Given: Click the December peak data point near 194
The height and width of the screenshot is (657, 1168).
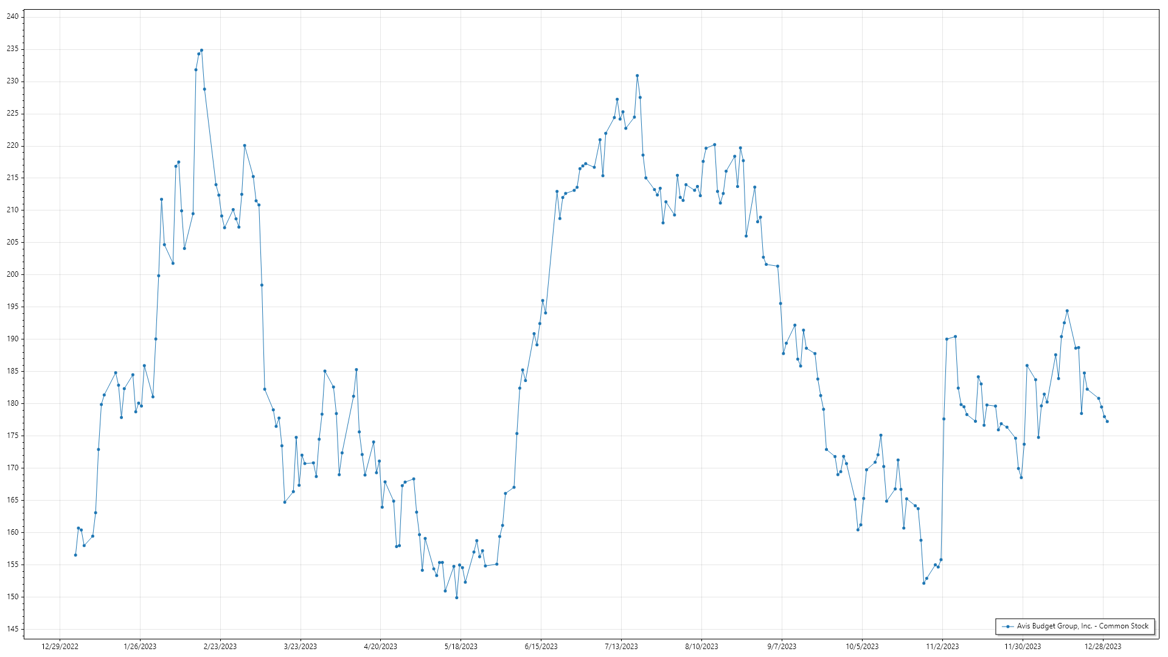Looking at the screenshot, I should [1067, 311].
